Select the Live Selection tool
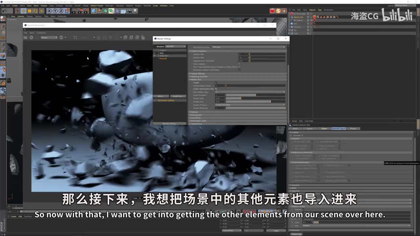This screenshot has height=236, width=420. [x=18, y=11]
